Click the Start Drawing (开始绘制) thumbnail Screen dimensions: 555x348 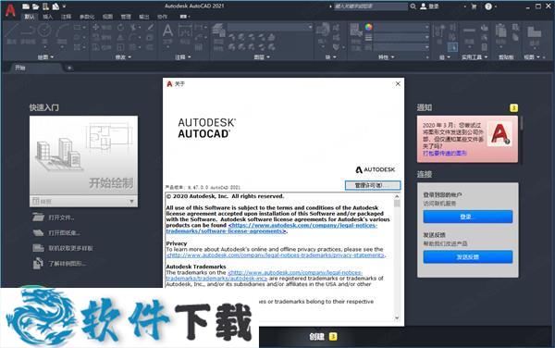coord(84,155)
